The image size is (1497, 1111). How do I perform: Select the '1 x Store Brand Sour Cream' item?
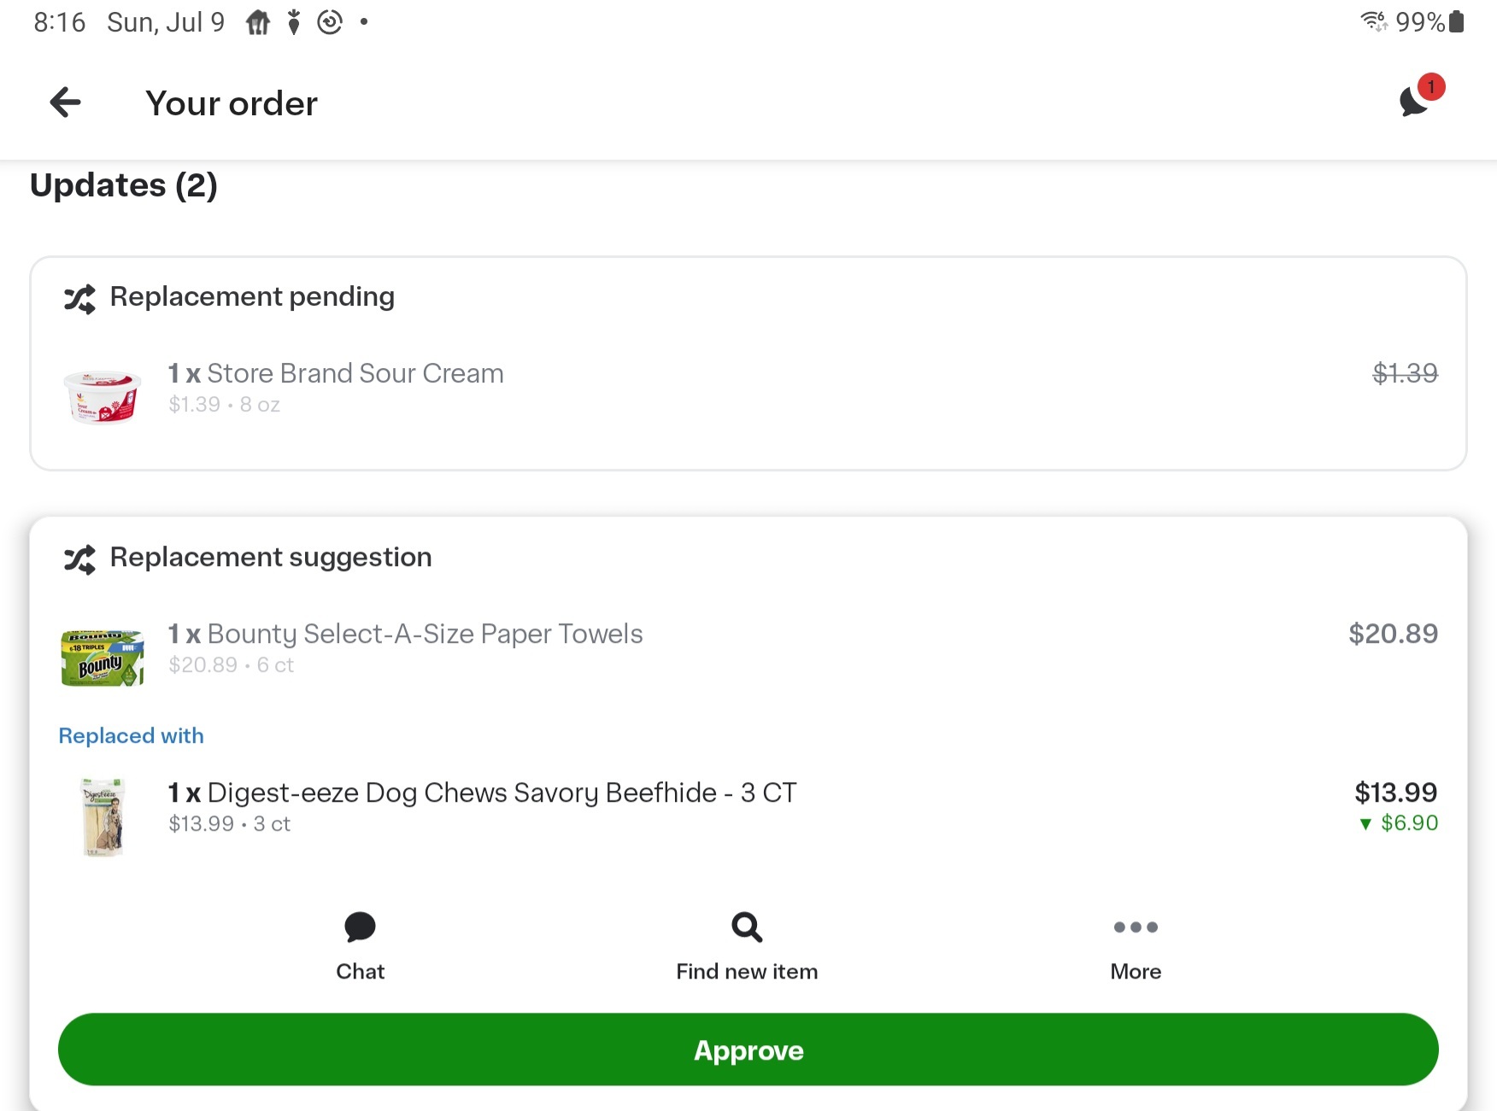pos(336,373)
